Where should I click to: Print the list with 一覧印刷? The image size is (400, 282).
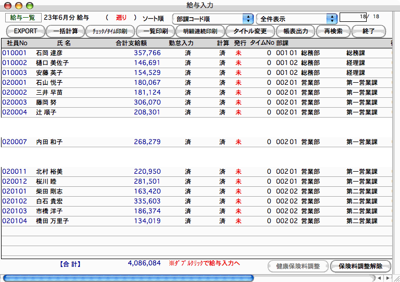point(155,31)
